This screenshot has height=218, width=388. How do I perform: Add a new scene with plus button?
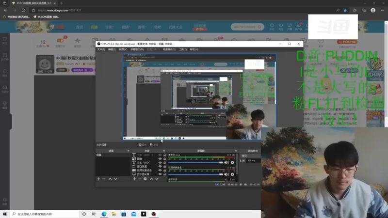click(98, 179)
